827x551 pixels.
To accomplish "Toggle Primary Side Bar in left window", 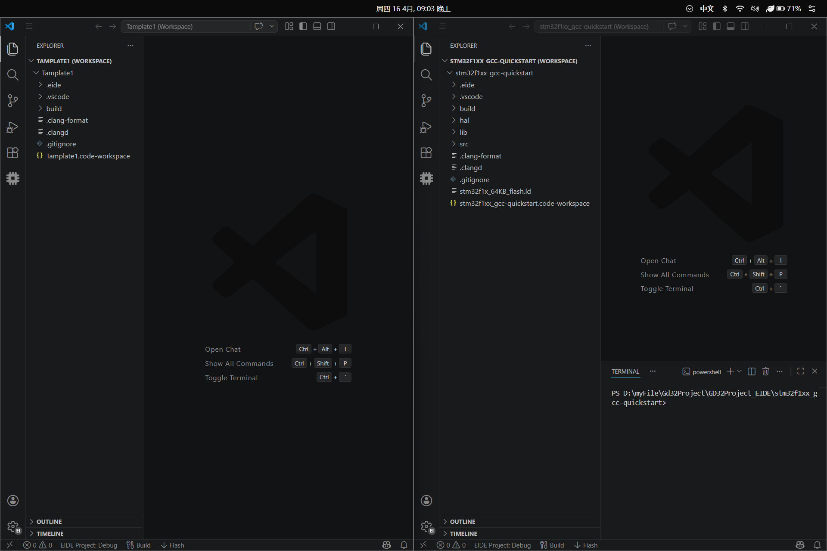I will 303,26.
